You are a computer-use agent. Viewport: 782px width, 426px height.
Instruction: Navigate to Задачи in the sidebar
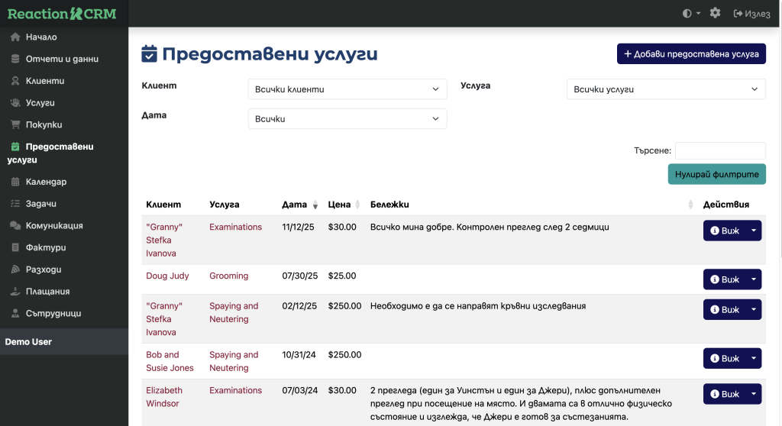pos(41,204)
